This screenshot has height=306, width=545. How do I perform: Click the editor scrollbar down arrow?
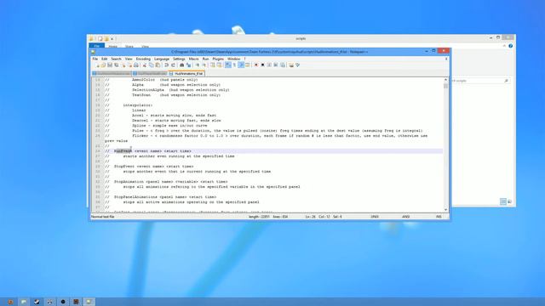(445, 210)
